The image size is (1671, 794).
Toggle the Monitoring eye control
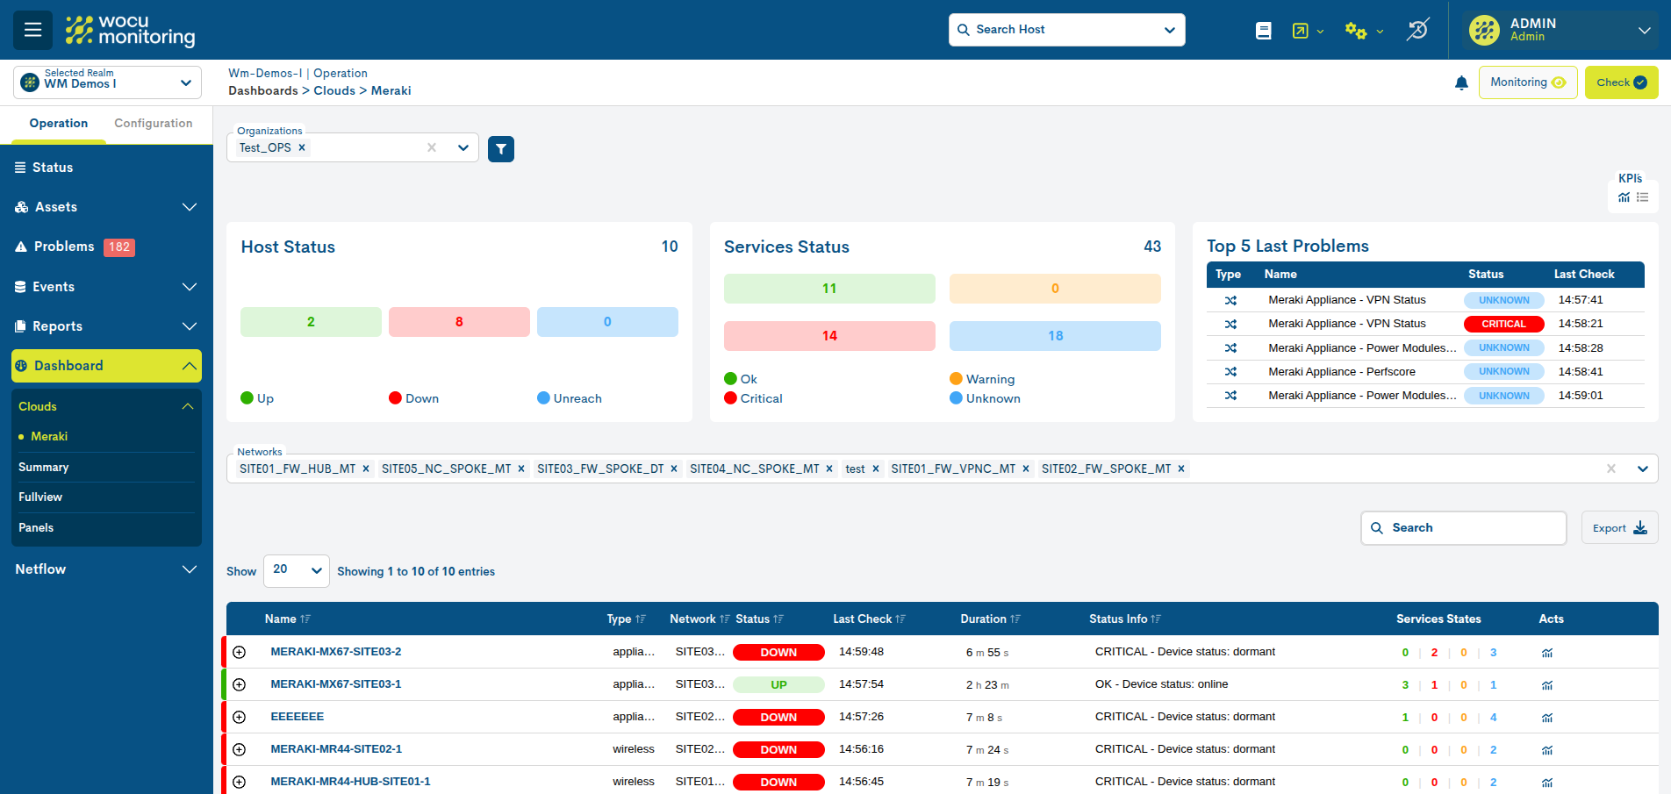[x=1528, y=82]
